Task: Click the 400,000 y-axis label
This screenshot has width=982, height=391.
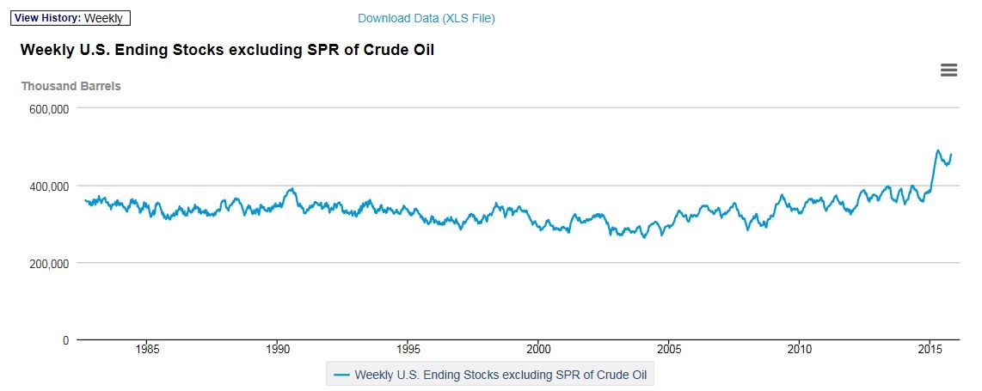Action: [50, 186]
